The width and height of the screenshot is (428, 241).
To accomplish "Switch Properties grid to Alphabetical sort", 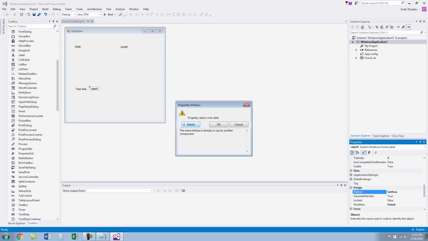I will click(357, 153).
